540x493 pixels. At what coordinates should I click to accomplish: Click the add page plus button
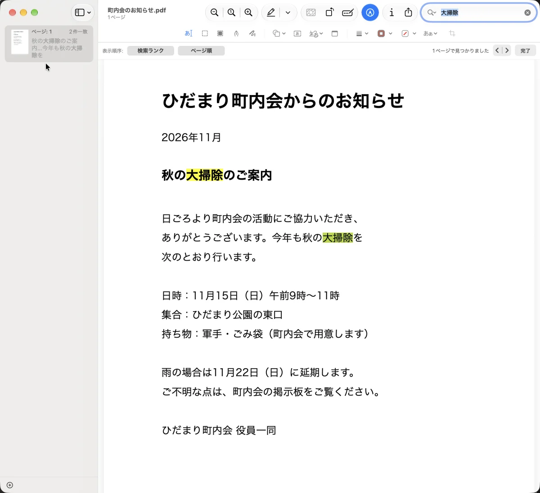click(x=10, y=485)
